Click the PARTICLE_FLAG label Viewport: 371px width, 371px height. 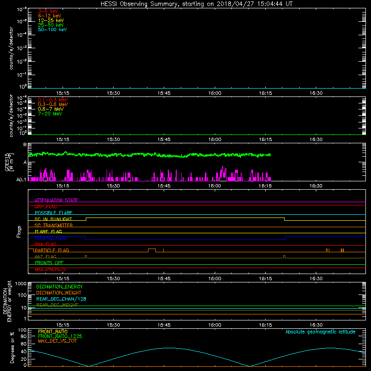click(x=52, y=250)
